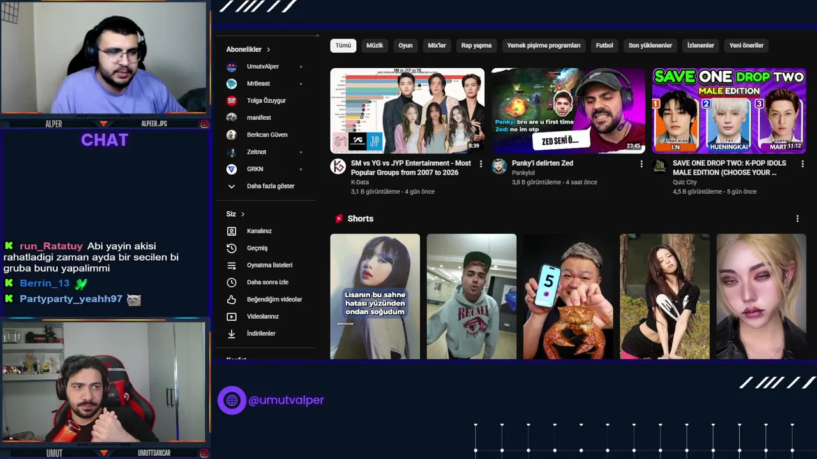Click the red Shorts logo icon
The width and height of the screenshot is (817, 459).
click(x=339, y=219)
